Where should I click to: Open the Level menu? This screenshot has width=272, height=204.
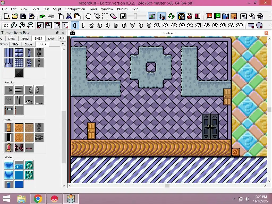(x=35, y=9)
